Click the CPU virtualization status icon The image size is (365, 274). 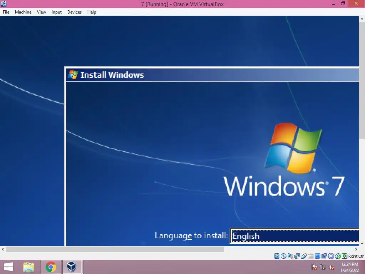click(x=331, y=256)
